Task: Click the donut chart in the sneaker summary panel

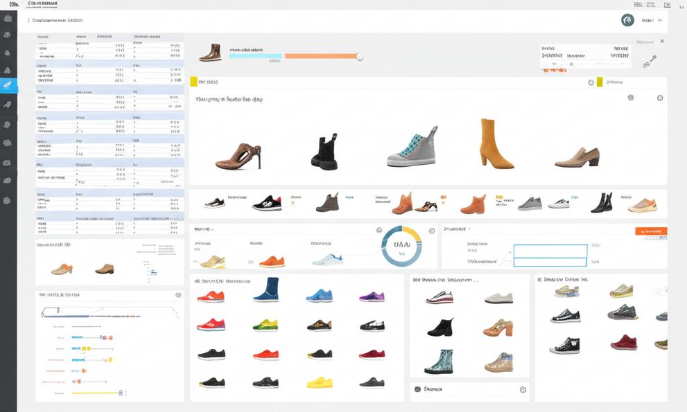Action: [x=401, y=246]
